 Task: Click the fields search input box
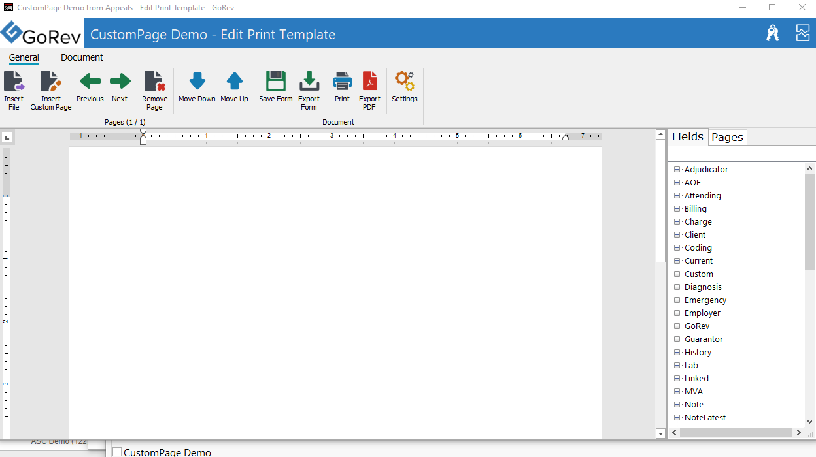741,153
